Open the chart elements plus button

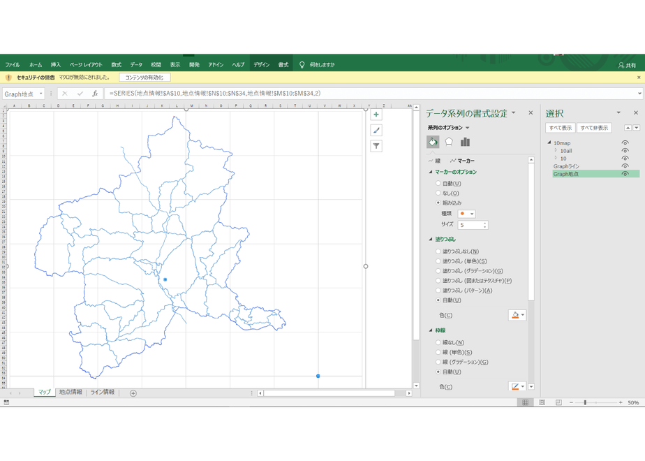coord(376,115)
